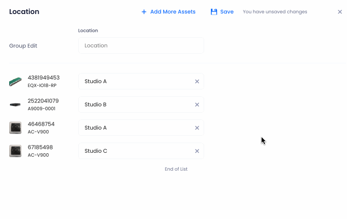Click the plus icon beside Add More Assets

click(x=144, y=12)
